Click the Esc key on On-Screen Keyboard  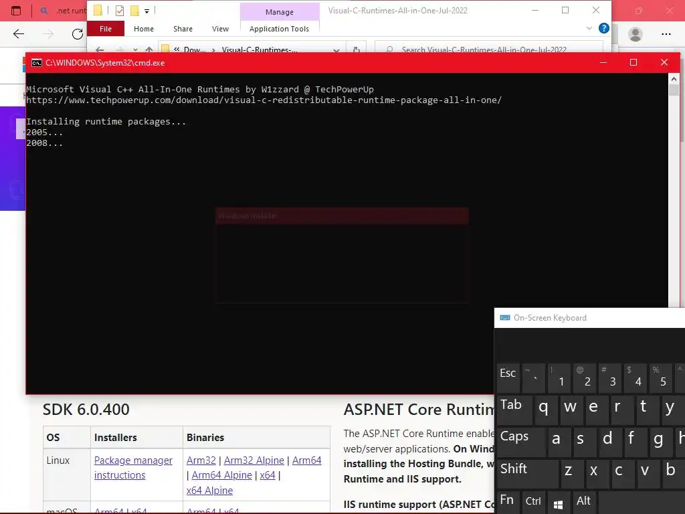508,378
